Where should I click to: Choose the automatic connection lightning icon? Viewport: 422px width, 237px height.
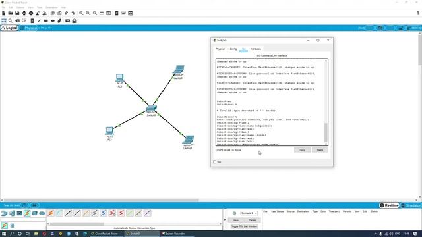click(x=51, y=213)
